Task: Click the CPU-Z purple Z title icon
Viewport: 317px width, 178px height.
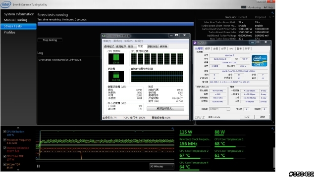Action: (x=195, y=43)
